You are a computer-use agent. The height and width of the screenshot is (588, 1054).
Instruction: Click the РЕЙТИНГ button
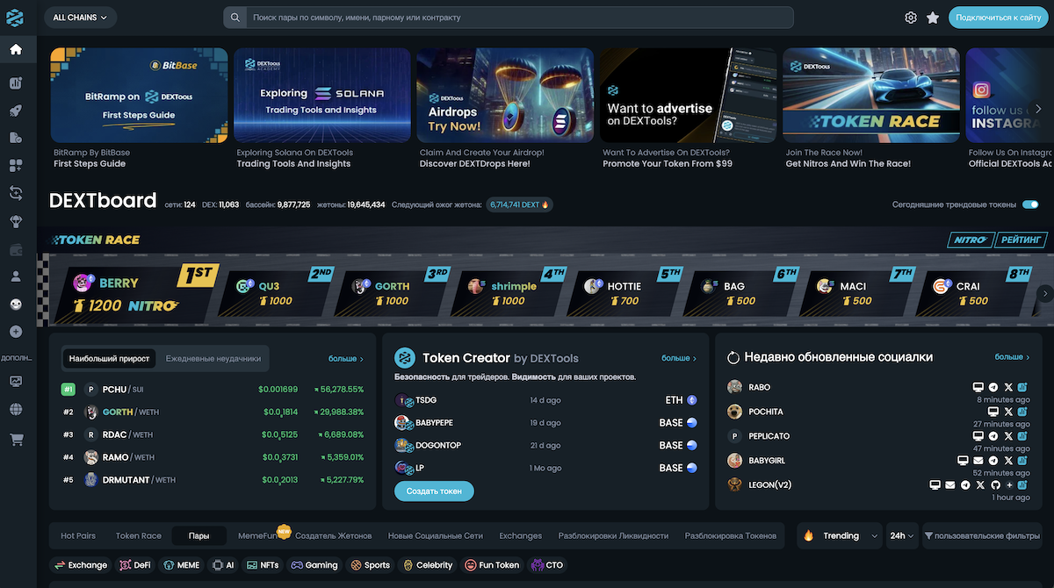point(1022,240)
